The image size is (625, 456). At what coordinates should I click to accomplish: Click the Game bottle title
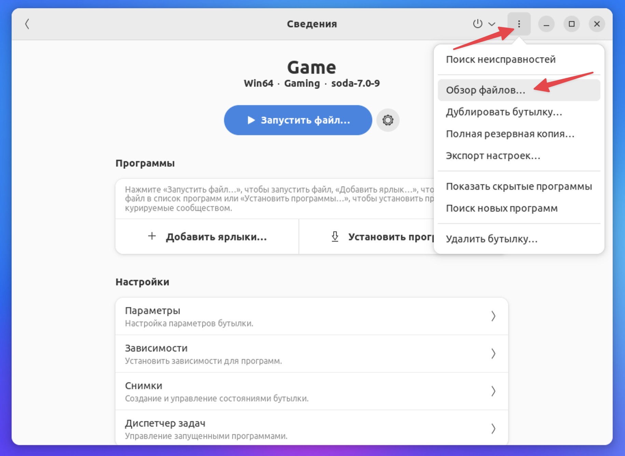[312, 67]
